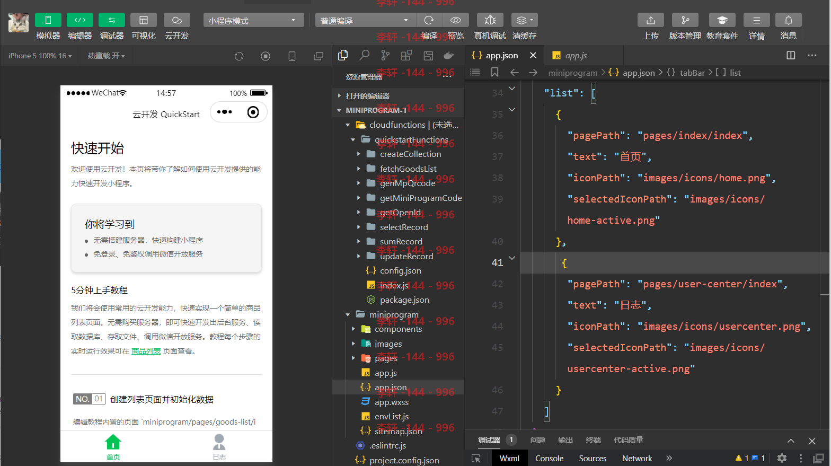831x466 pixels.
Task: Click the simulator stop icon
Action: pos(266,56)
